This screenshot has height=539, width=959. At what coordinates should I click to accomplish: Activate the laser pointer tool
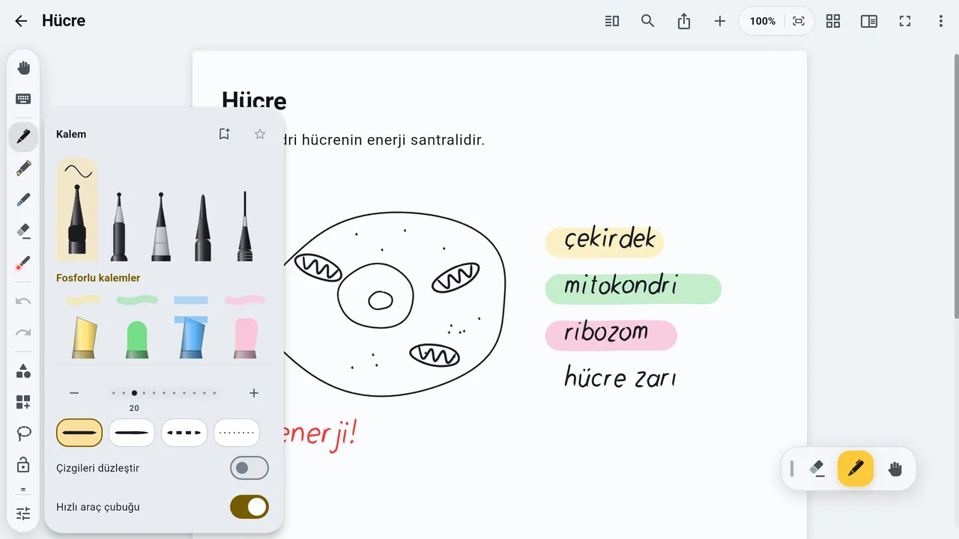[x=23, y=263]
